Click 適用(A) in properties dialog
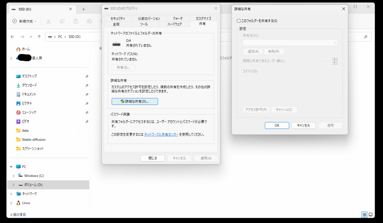The width and height of the screenshot is (383, 223). 206,158
